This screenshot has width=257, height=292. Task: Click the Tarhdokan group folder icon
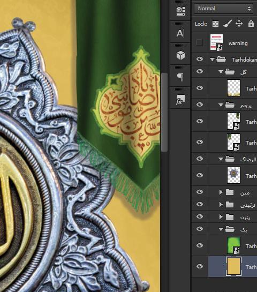click(221, 59)
